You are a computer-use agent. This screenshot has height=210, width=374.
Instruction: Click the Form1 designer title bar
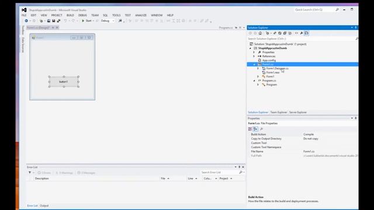tap(63, 37)
